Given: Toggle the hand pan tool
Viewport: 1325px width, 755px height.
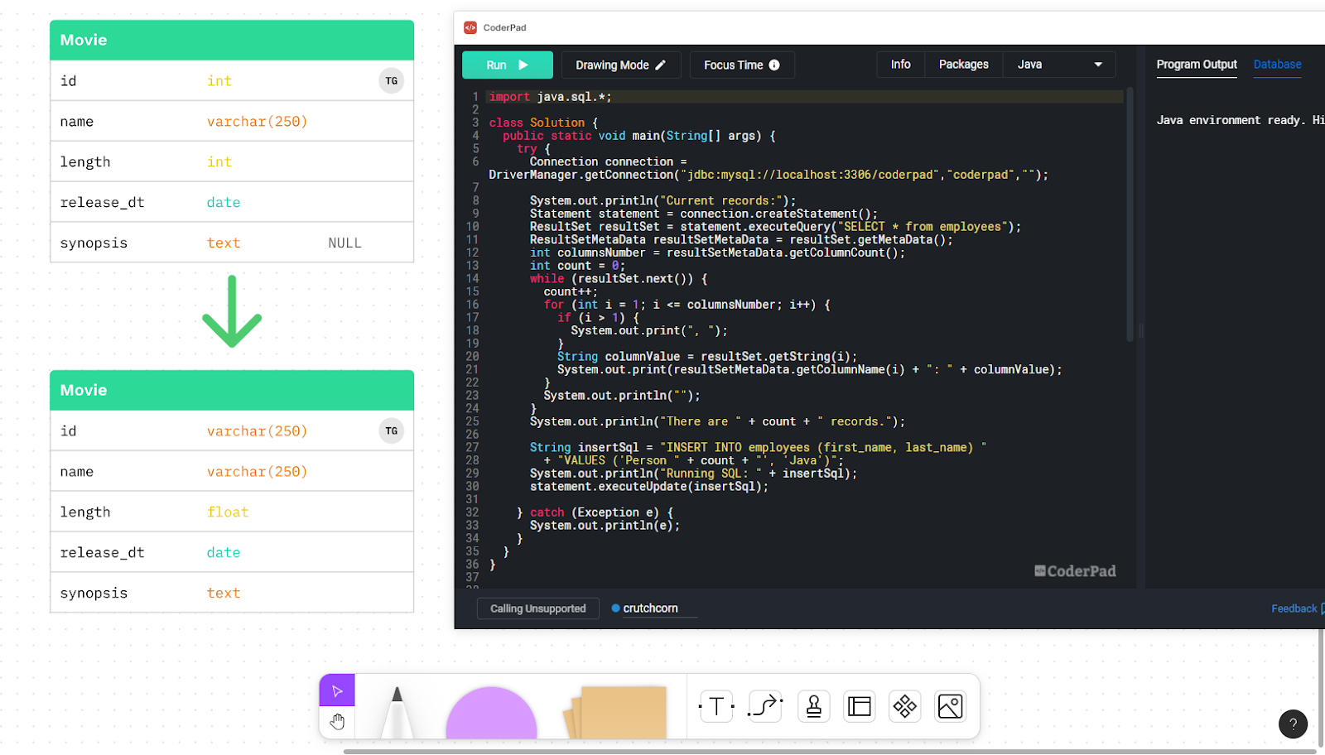Looking at the screenshot, I should click(336, 721).
